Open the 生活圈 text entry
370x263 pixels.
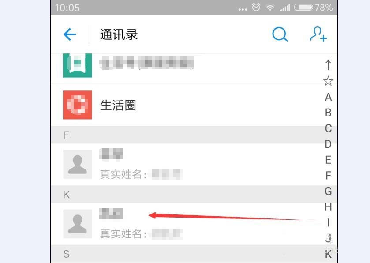tap(118, 105)
